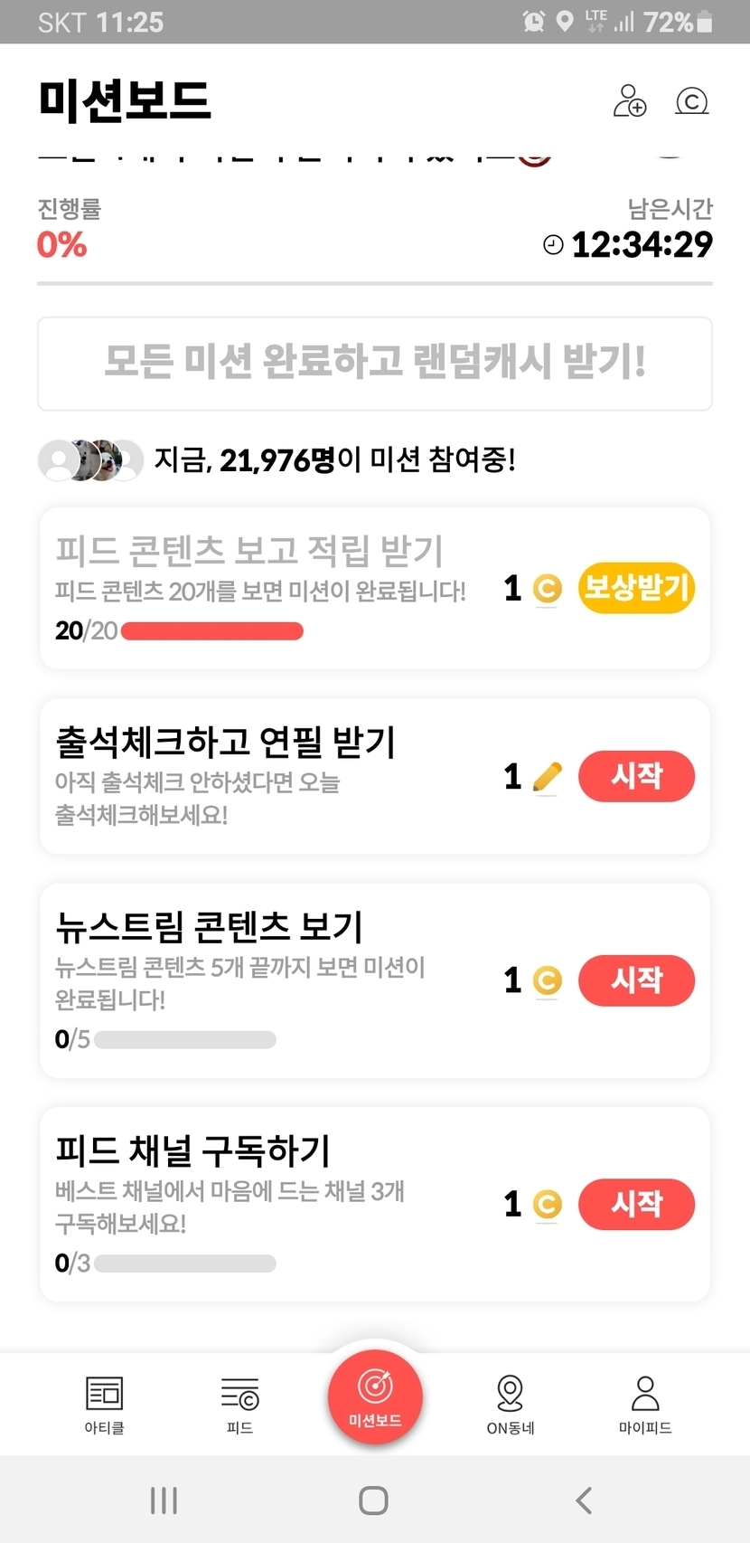Open the 피드 콘텐츠 보고 적립 받기 card title
Screen dimensions: 750x1543
click(249, 550)
